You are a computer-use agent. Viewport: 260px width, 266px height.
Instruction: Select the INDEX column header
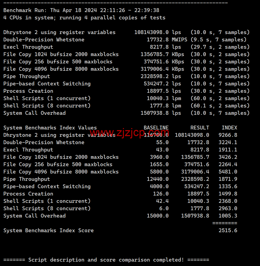click(230, 128)
